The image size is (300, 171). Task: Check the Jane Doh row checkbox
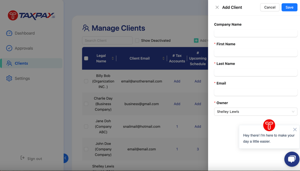(x=86, y=127)
